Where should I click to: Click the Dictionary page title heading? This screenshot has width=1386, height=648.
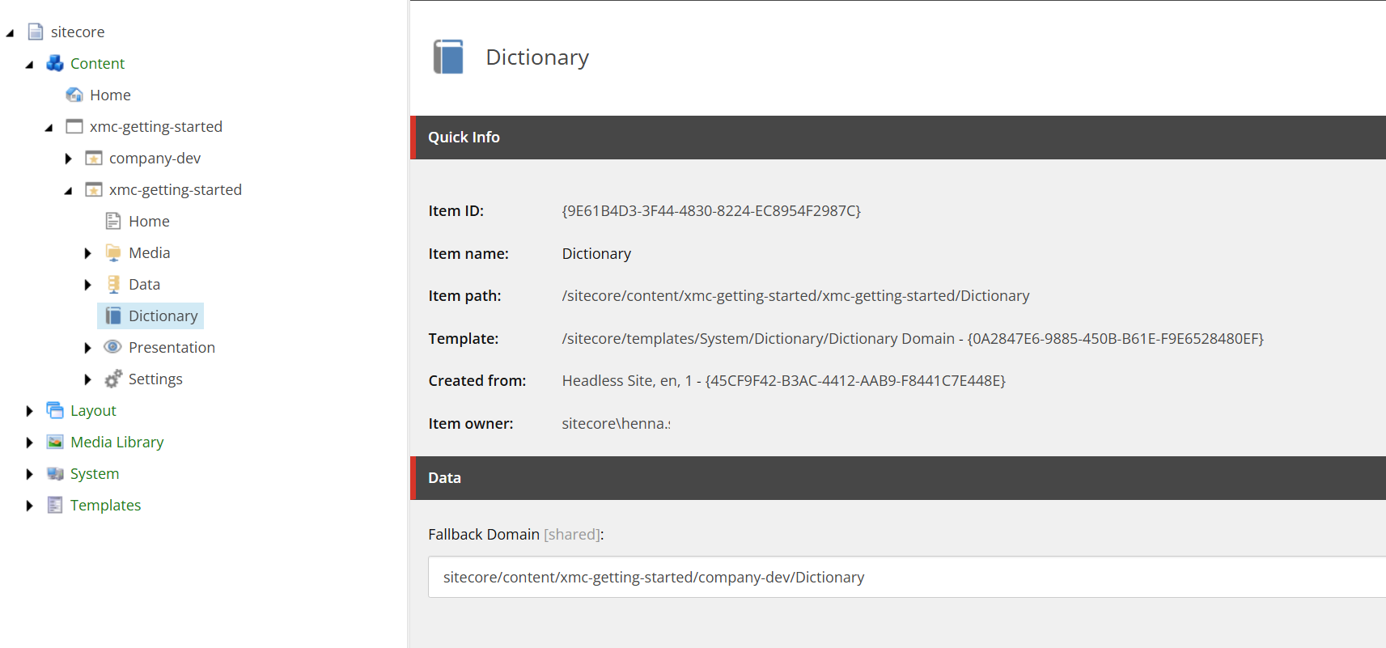[537, 57]
